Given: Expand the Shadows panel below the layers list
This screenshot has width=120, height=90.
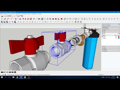Looking at the screenshot, I should [111, 46].
